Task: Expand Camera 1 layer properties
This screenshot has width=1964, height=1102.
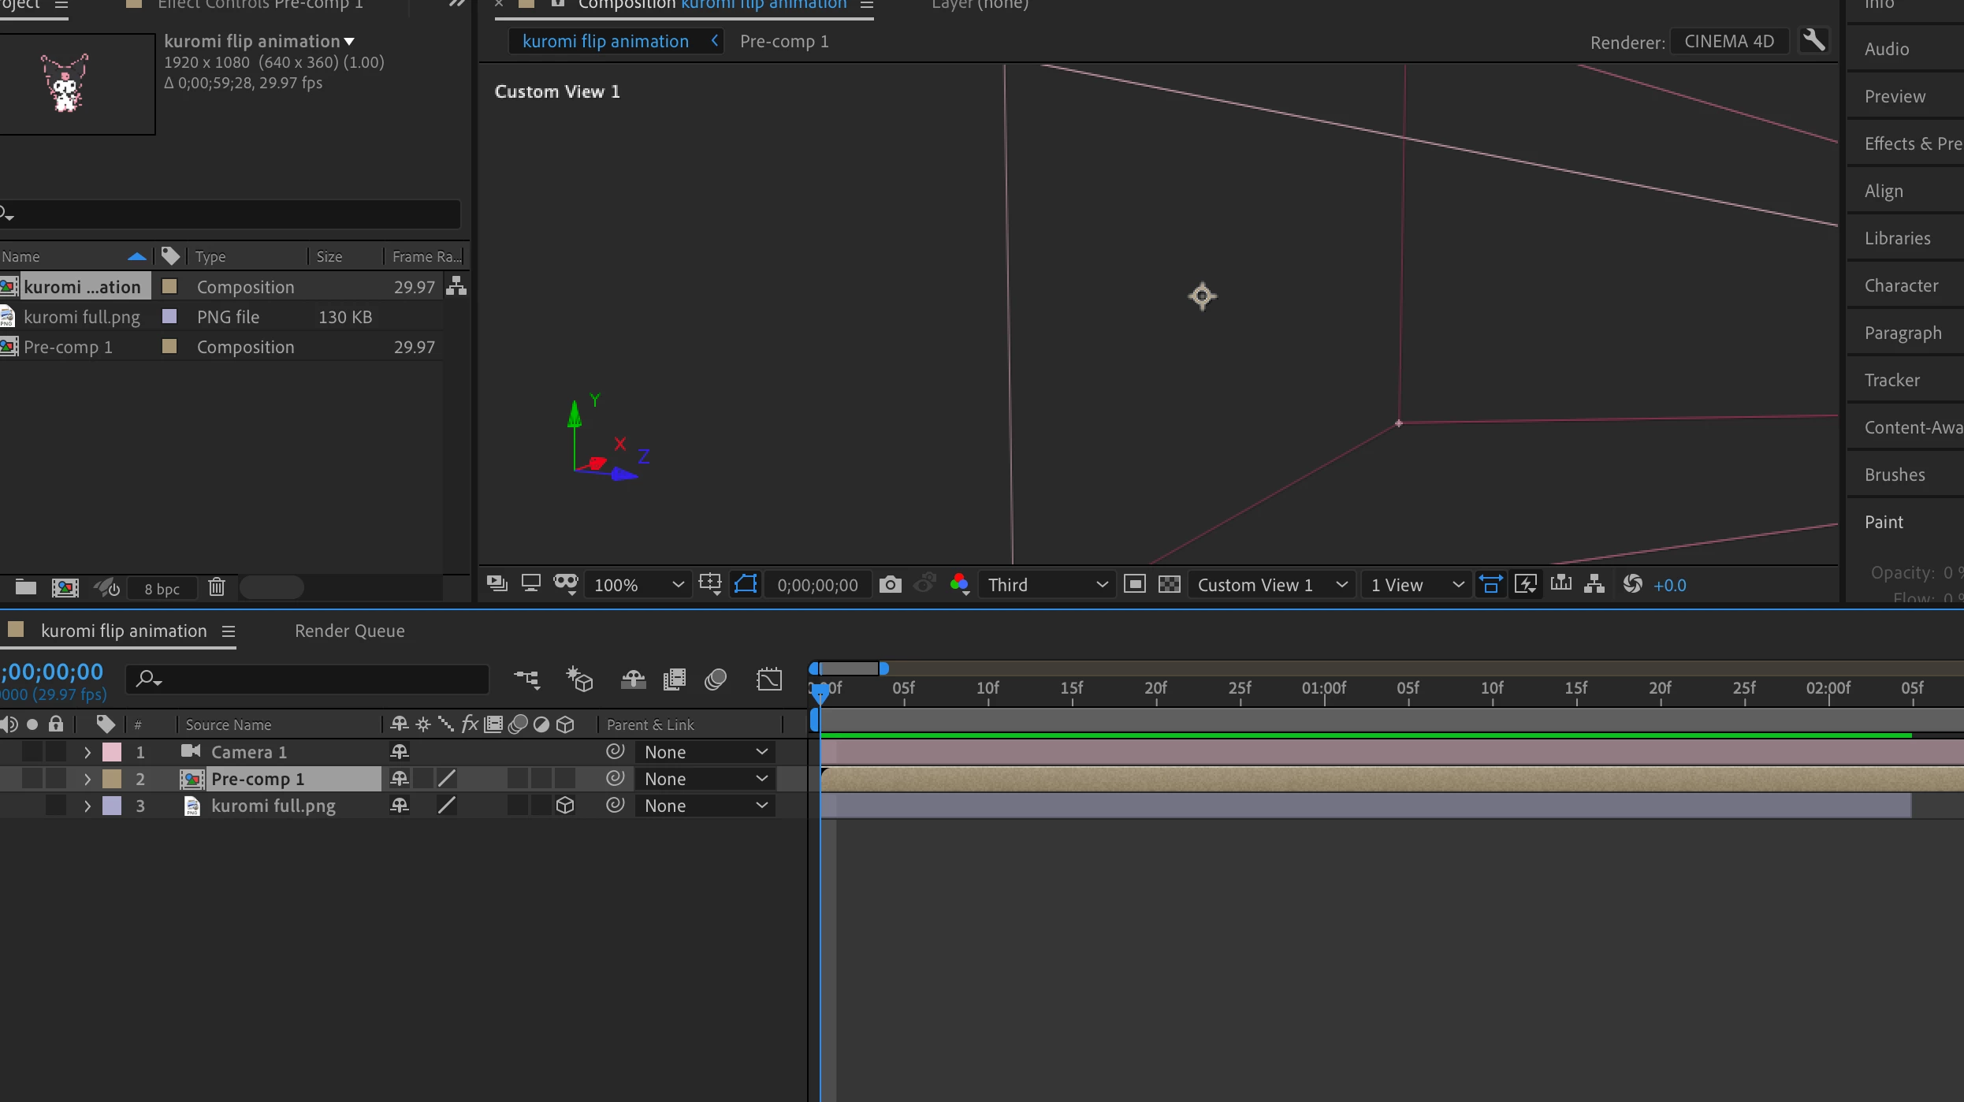Action: coord(87,752)
